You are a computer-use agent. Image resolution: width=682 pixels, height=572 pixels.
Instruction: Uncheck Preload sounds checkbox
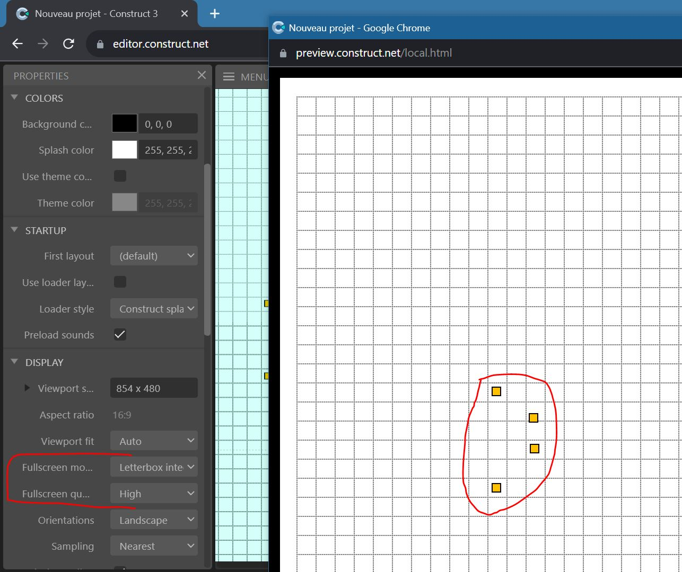(x=120, y=334)
